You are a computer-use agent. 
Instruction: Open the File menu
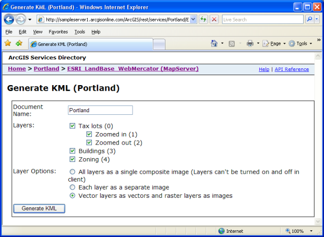[x=9, y=32]
